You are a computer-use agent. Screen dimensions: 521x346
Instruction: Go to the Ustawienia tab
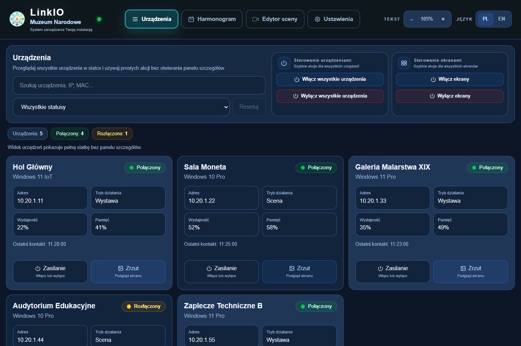coord(334,19)
